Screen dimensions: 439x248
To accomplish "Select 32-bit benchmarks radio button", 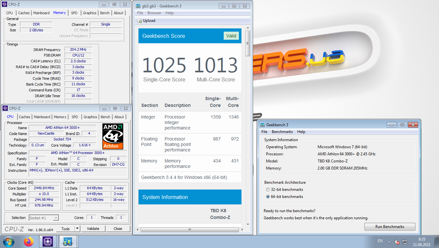I will click(x=268, y=190).
